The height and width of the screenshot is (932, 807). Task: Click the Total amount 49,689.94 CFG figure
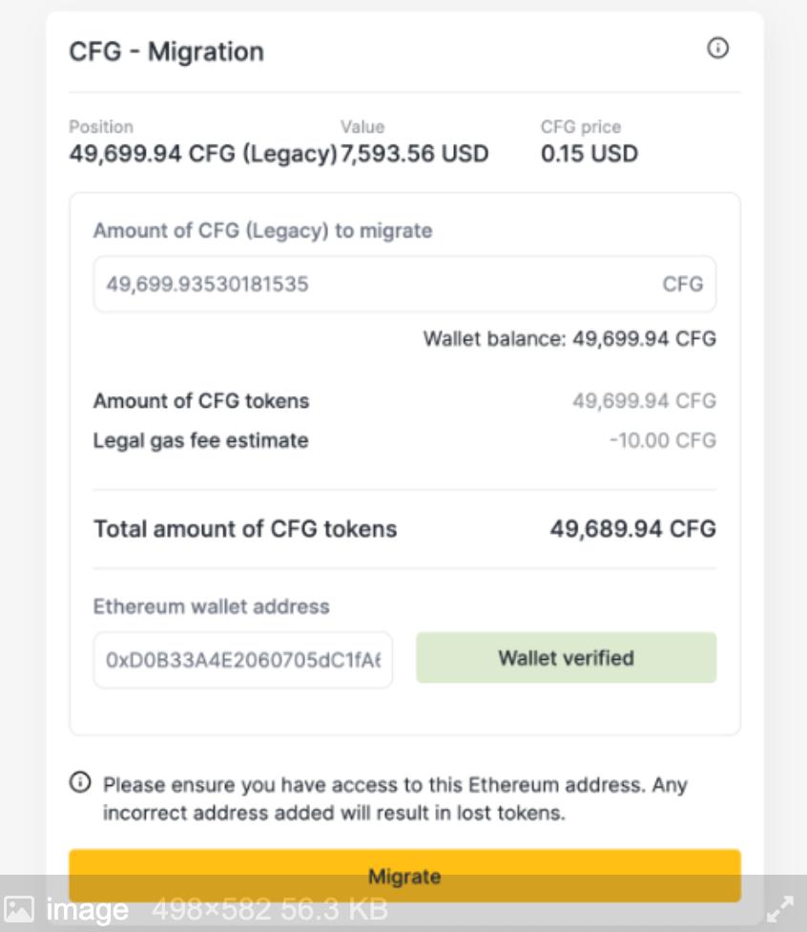(633, 528)
